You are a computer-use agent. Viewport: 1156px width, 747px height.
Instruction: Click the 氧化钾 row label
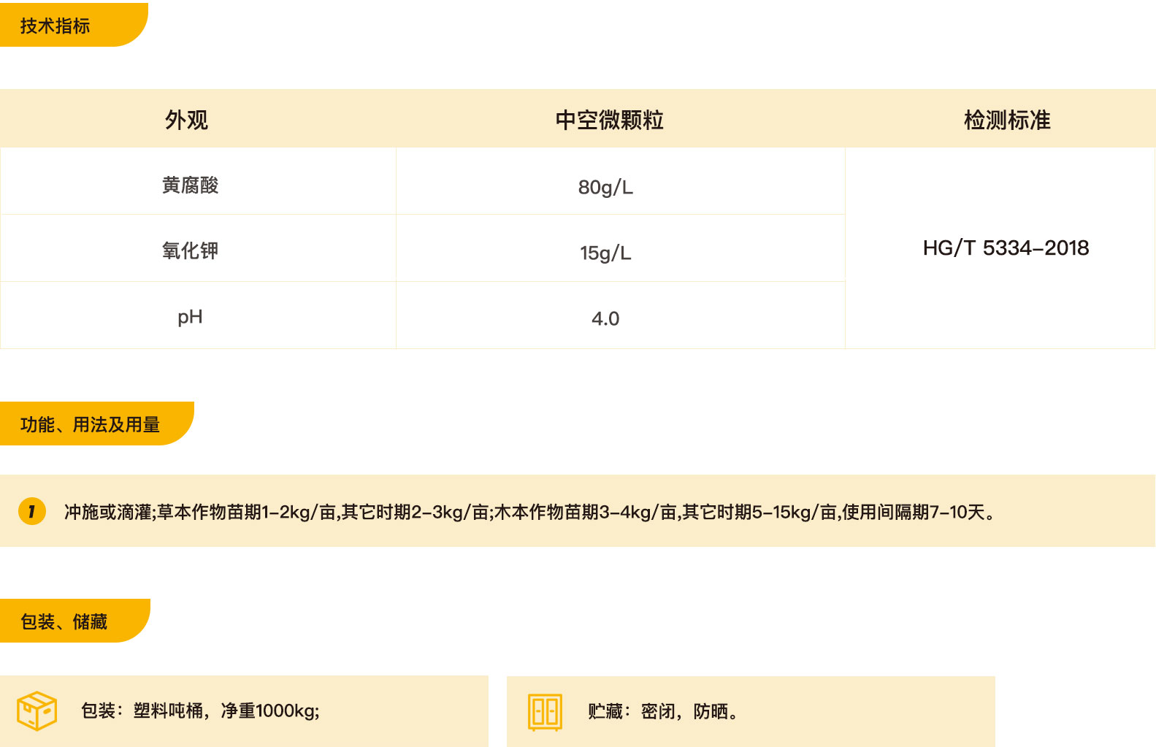coord(190,251)
